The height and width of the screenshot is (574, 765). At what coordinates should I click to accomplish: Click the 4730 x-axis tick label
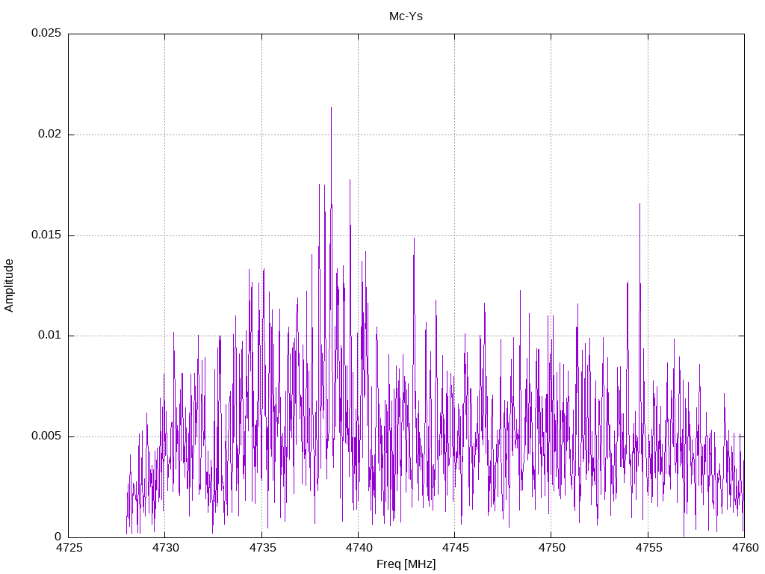165,548
